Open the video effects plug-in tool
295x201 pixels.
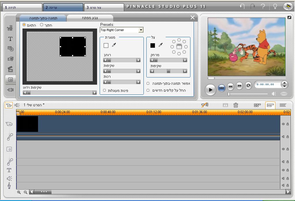(11, 90)
